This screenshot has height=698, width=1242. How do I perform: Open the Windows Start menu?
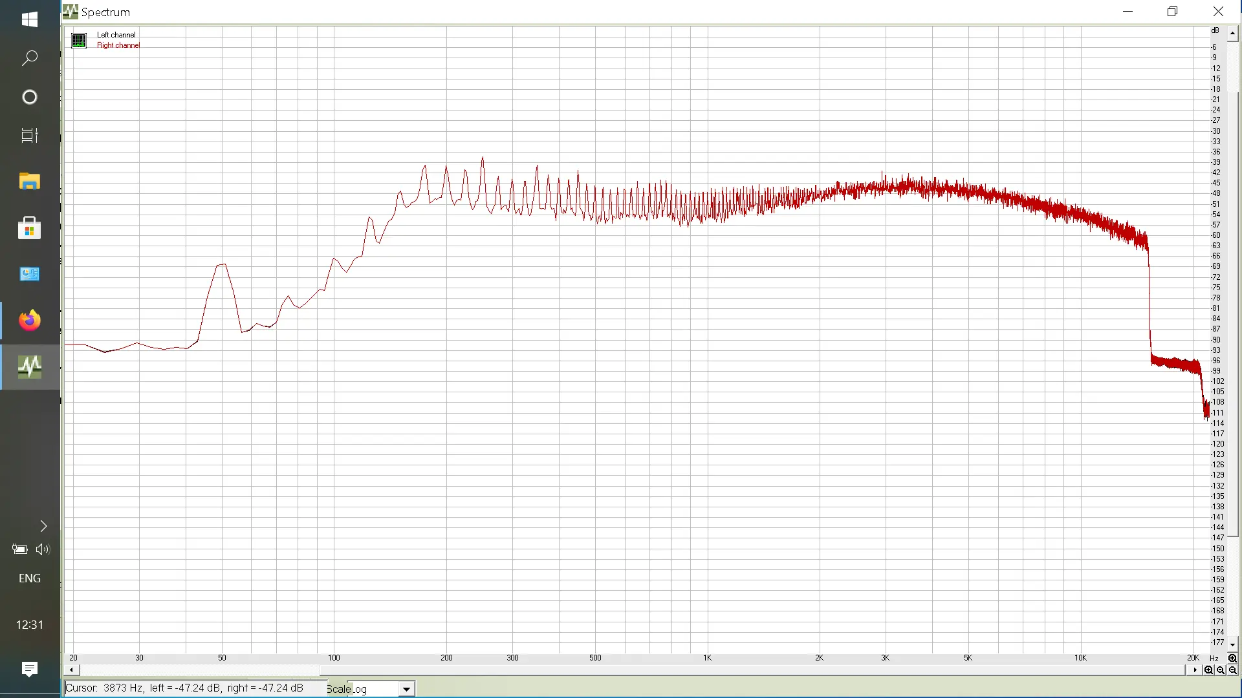tap(30, 19)
